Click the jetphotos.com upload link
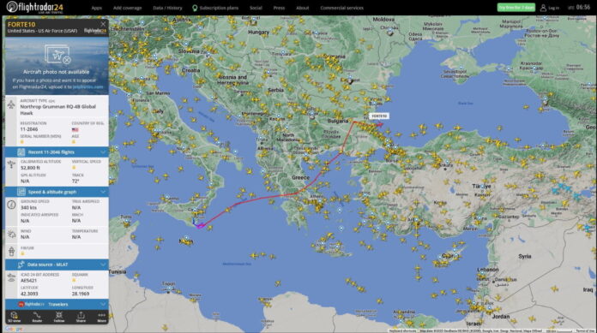 click(x=88, y=87)
